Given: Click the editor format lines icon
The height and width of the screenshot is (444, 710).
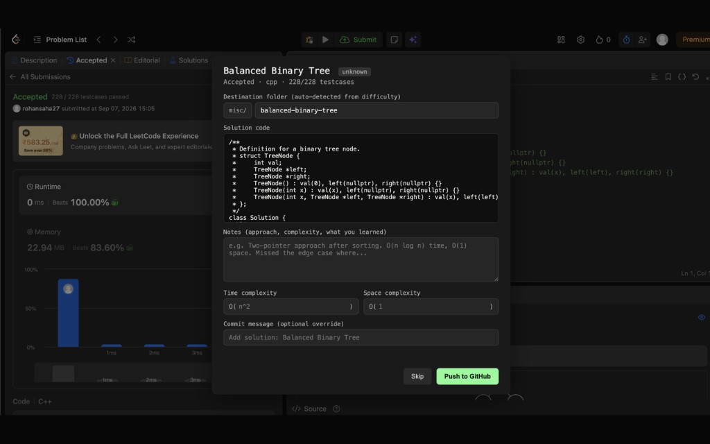Looking at the screenshot, I should click(x=655, y=76).
